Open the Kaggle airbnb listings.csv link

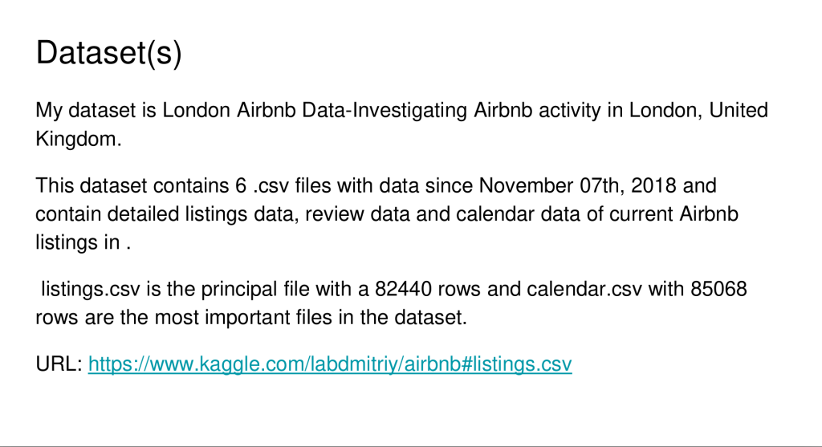(329, 364)
